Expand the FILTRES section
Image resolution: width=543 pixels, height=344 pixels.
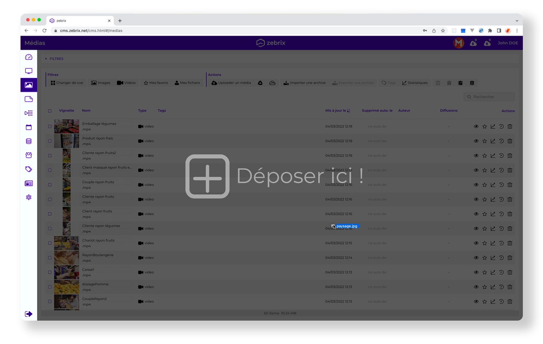coord(56,59)
